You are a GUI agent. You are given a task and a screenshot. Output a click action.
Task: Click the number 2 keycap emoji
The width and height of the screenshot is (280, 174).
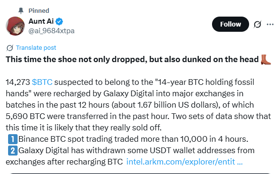[13, 151]
